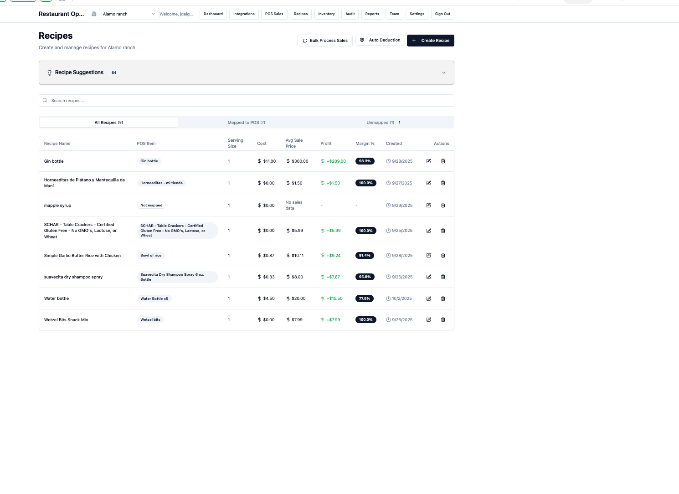Switch to the Mapped to POS tab
The width and height of the screenshot is (679, 494).
point(246,122)
